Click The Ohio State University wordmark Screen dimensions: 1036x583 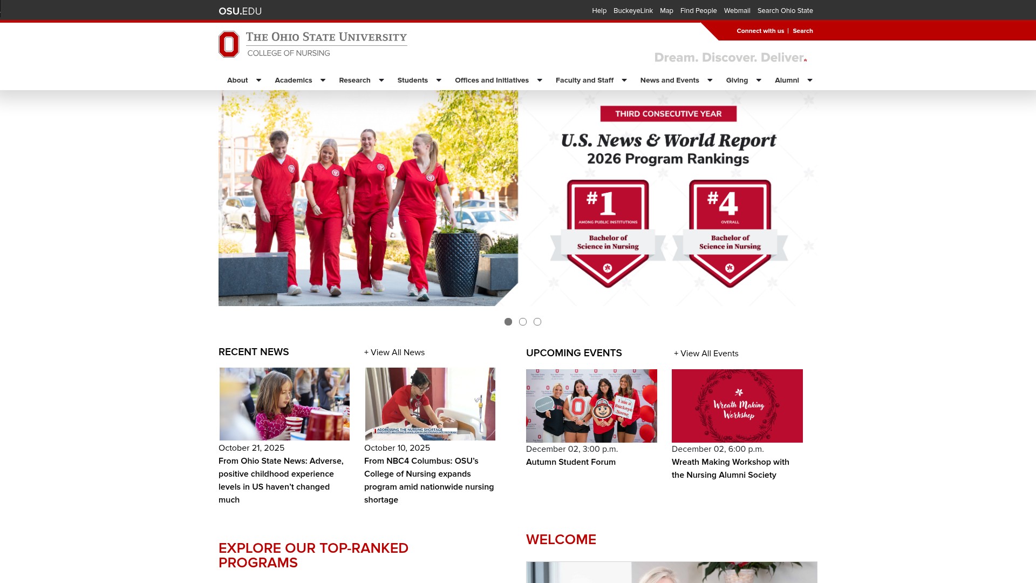(326, 37)
